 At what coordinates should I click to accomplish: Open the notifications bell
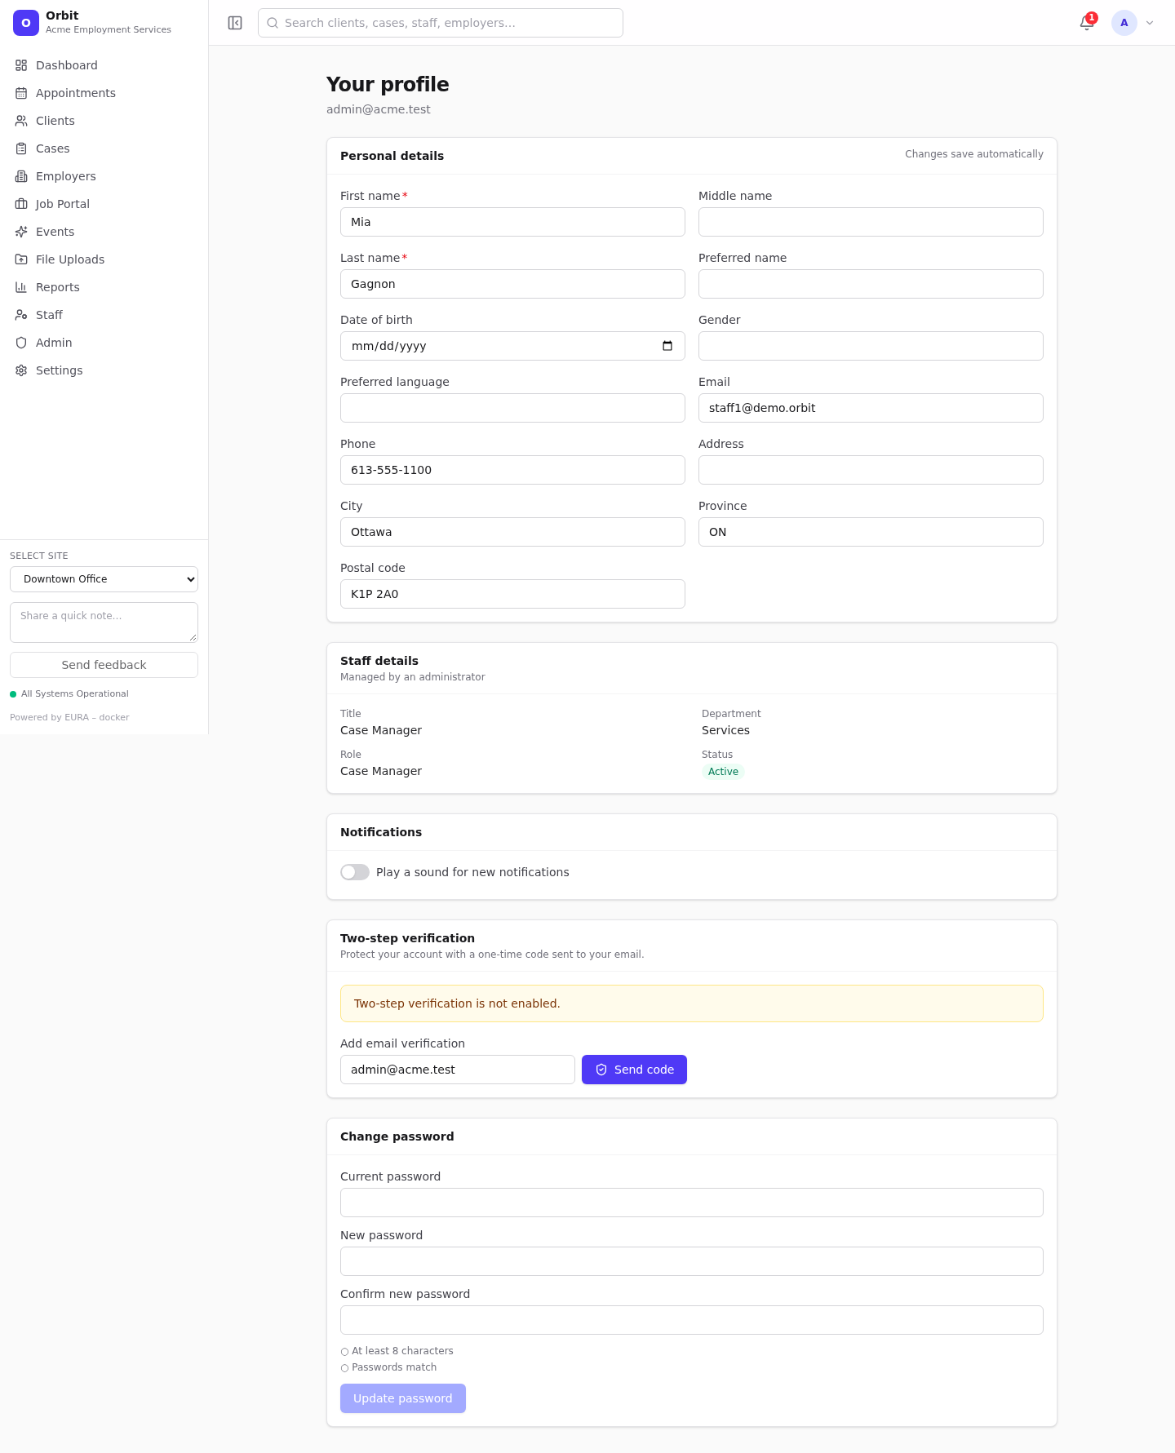tap(1087, 23)
